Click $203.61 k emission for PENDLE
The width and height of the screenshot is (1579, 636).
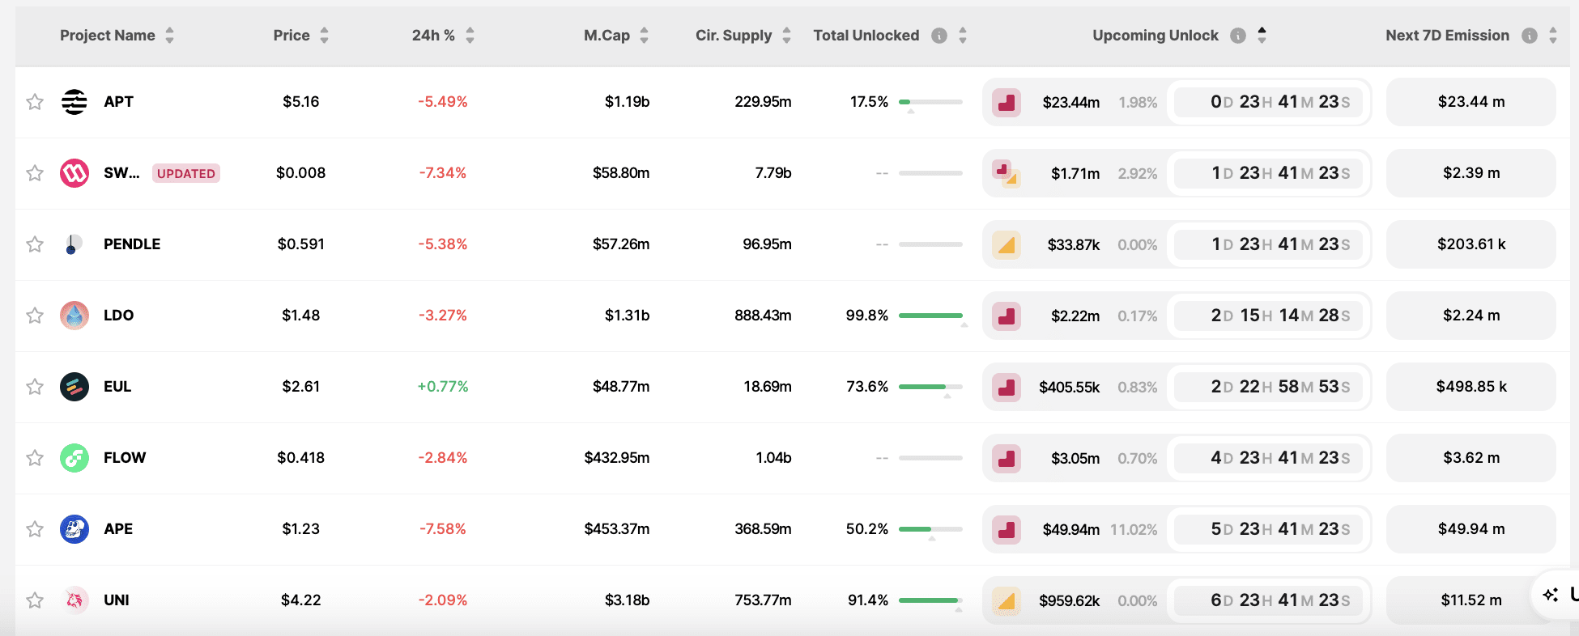(x=1471, y=244)
